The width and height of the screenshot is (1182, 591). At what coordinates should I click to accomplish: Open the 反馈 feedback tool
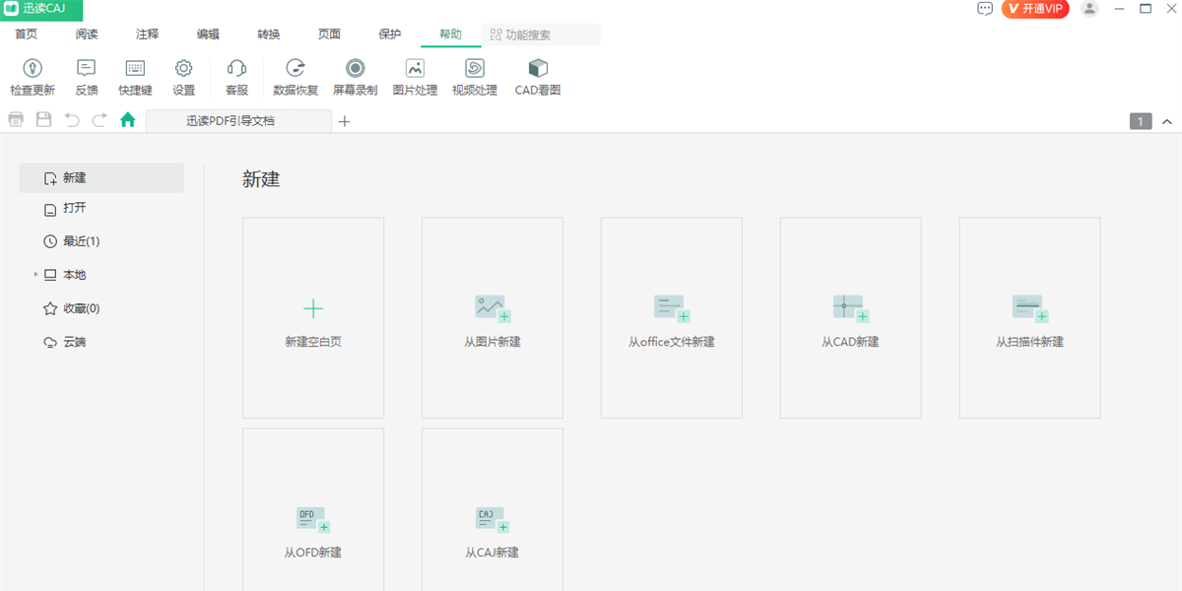tap(87, 77)
